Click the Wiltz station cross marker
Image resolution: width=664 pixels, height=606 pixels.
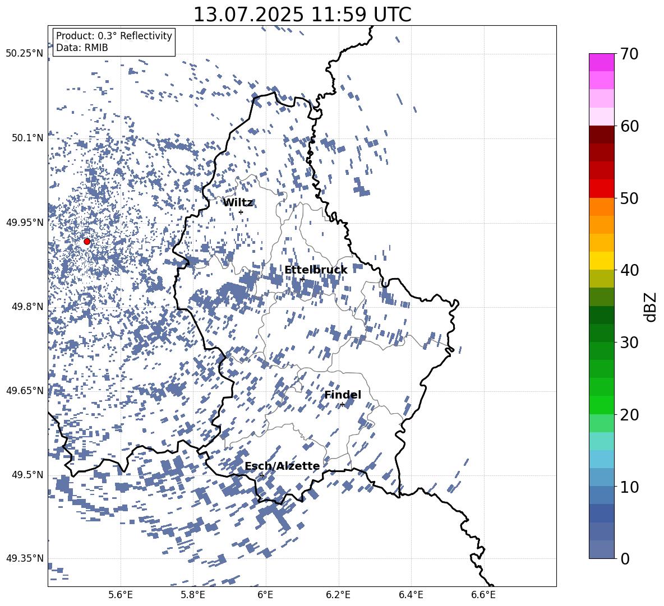[241, 212]
